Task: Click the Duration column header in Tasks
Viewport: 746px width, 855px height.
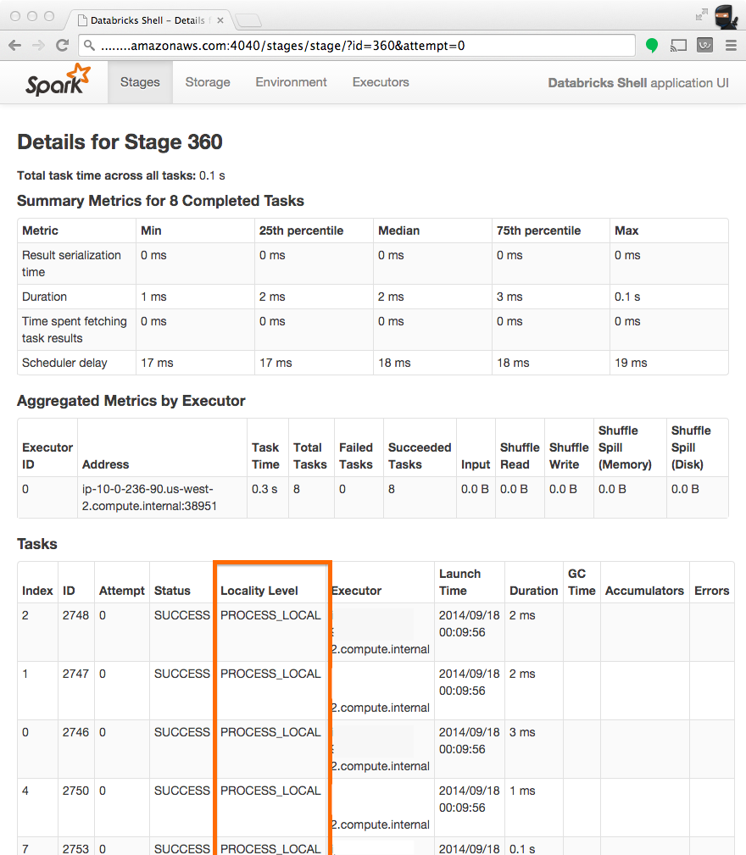Action: tap(533, 591)
